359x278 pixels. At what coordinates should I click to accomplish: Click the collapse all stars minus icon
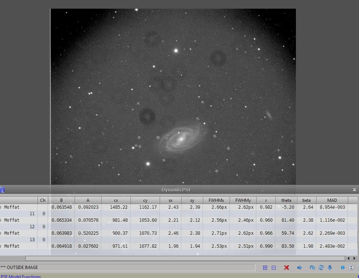(x=274, y=268)
